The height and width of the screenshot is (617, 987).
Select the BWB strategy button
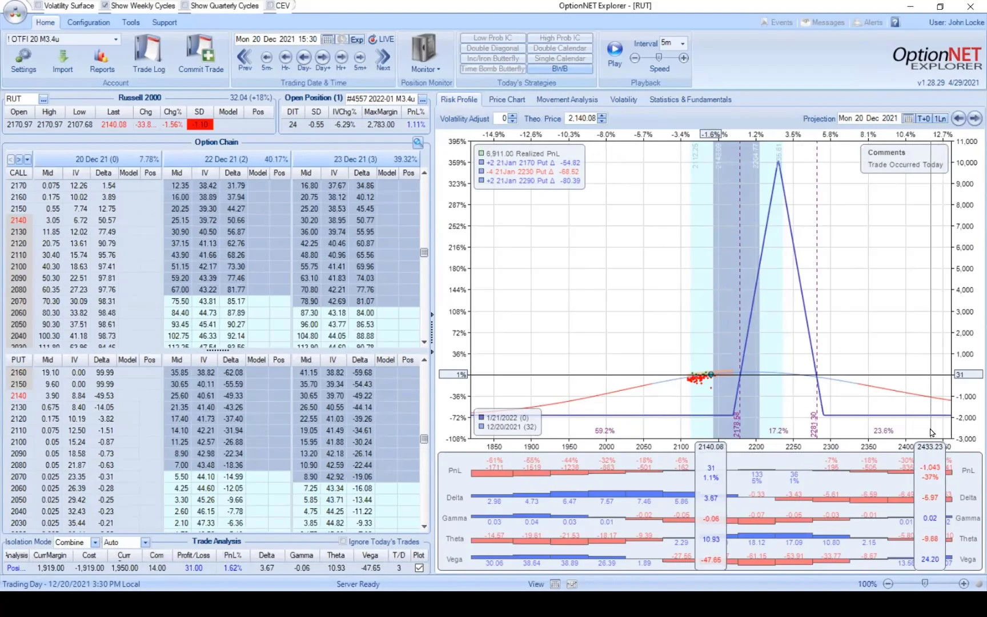click(560, 69)
